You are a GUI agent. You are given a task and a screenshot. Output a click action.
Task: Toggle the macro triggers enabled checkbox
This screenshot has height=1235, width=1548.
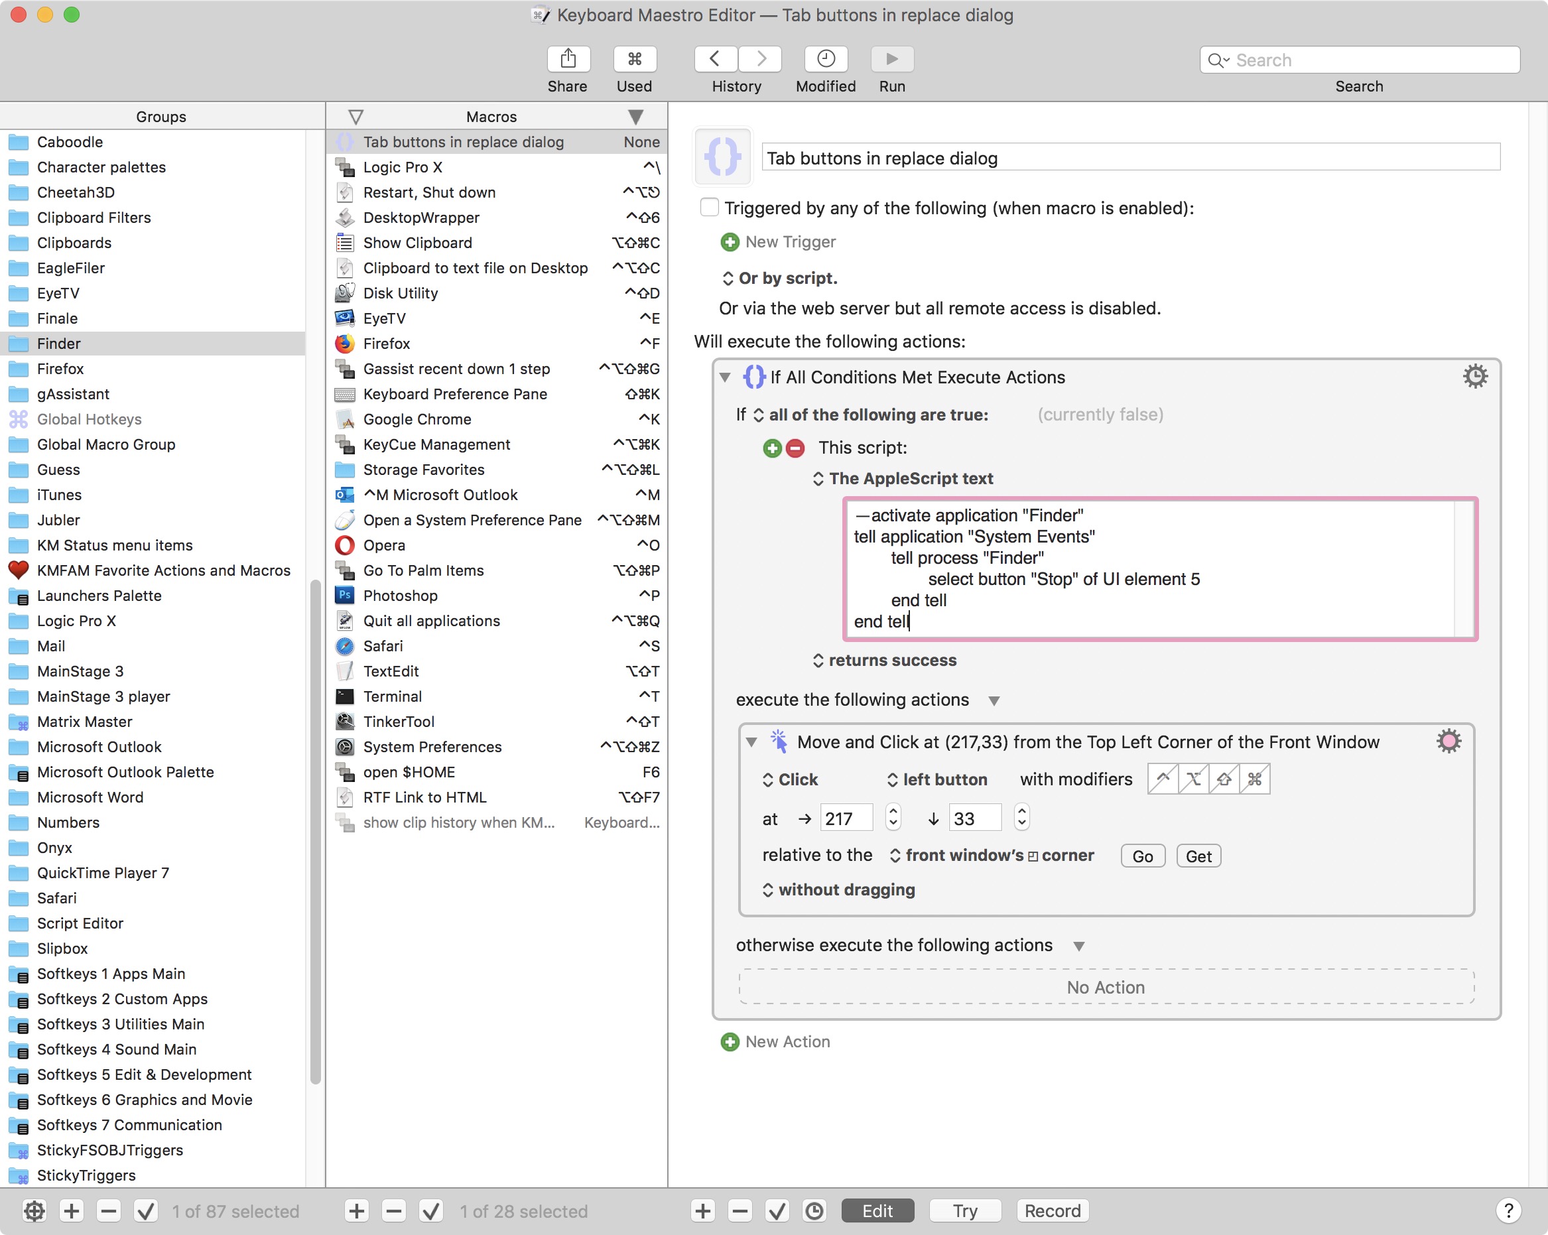(710, 208)
